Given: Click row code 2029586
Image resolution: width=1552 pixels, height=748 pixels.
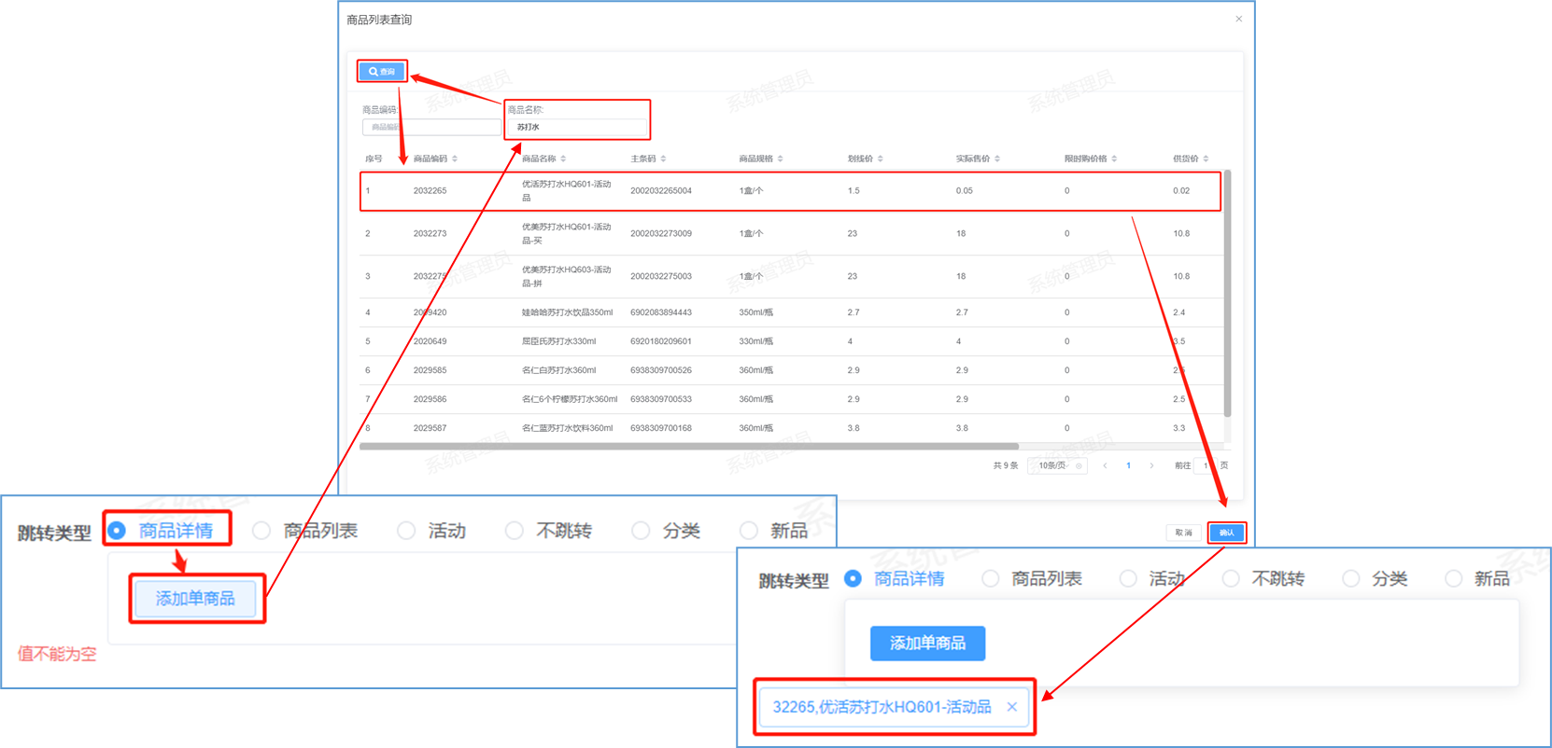Looking at the screenshot, I should (x=430, y=399).
